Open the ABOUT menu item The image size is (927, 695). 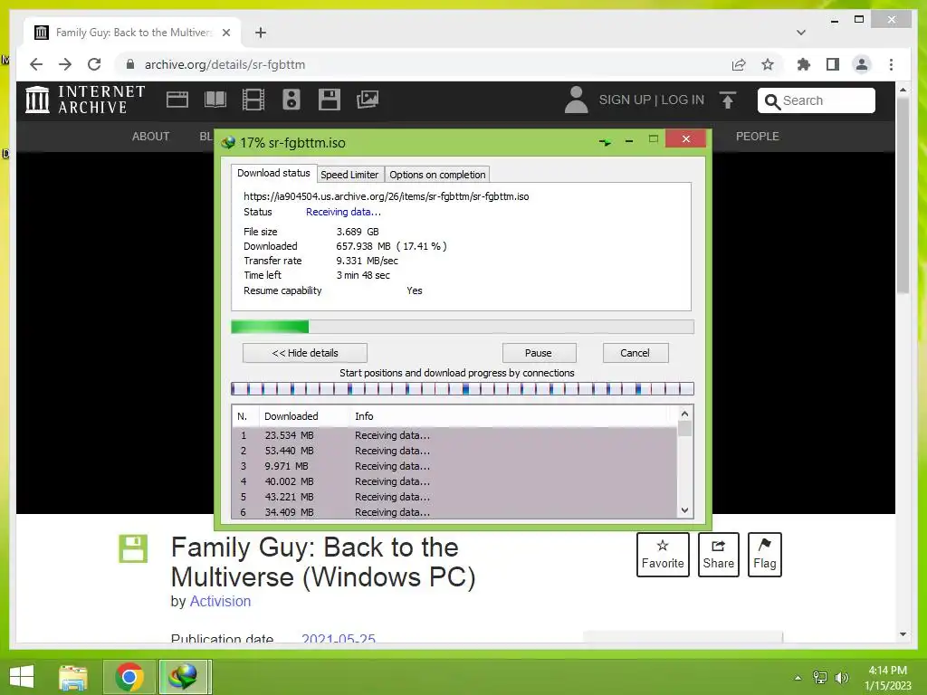pyautogui.click(x=151, y=137)
